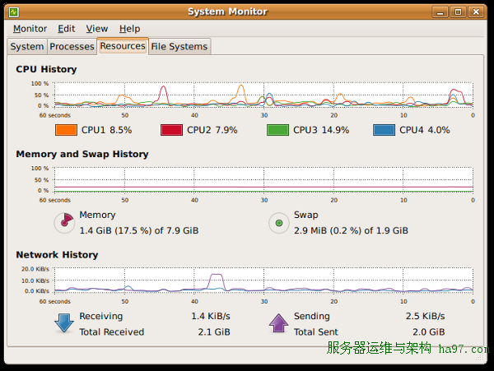Click the blue Receiving download arrow icon
Screen dimensions: 494x371
(64, 323)
